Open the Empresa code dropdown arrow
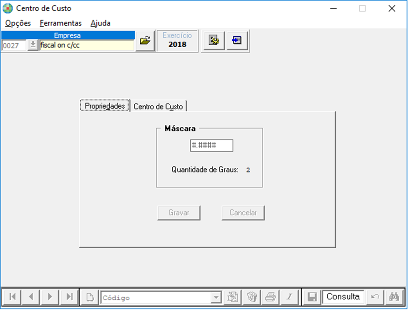Screen dimensions: 408x311 33,45
